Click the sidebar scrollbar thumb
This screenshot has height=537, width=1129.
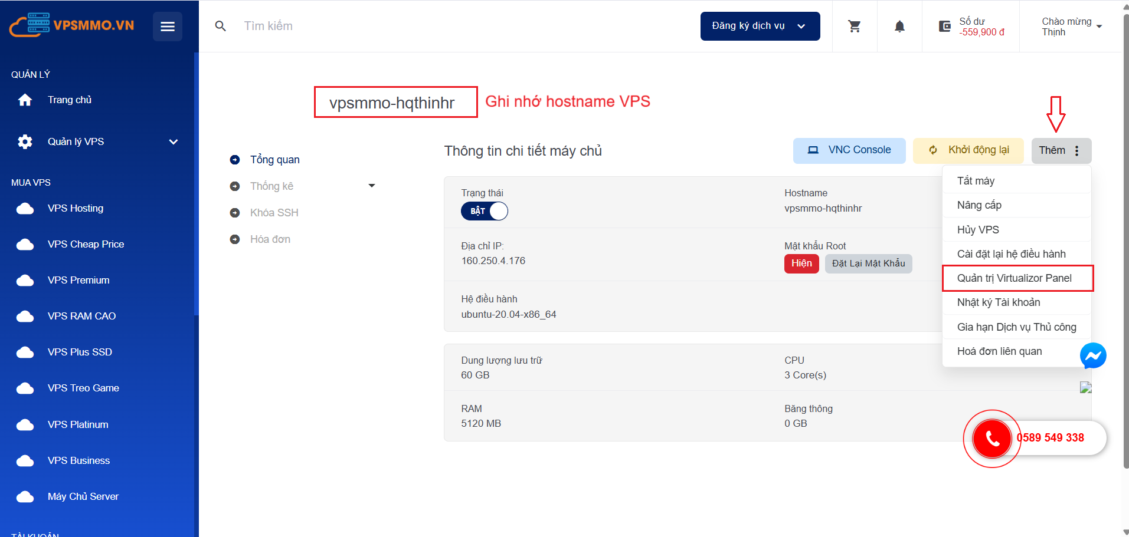pos(196,184)
